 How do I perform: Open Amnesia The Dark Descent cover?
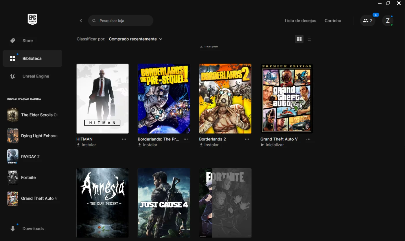(x=102, y=203)
